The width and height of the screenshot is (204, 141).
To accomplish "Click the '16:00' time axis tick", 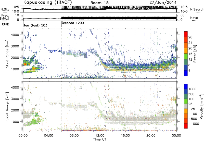I will click(x=125, y=136).
